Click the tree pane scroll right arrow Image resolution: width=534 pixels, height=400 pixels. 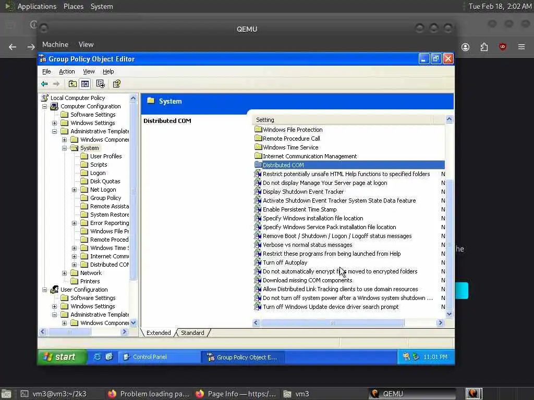(x=124, y=332)
